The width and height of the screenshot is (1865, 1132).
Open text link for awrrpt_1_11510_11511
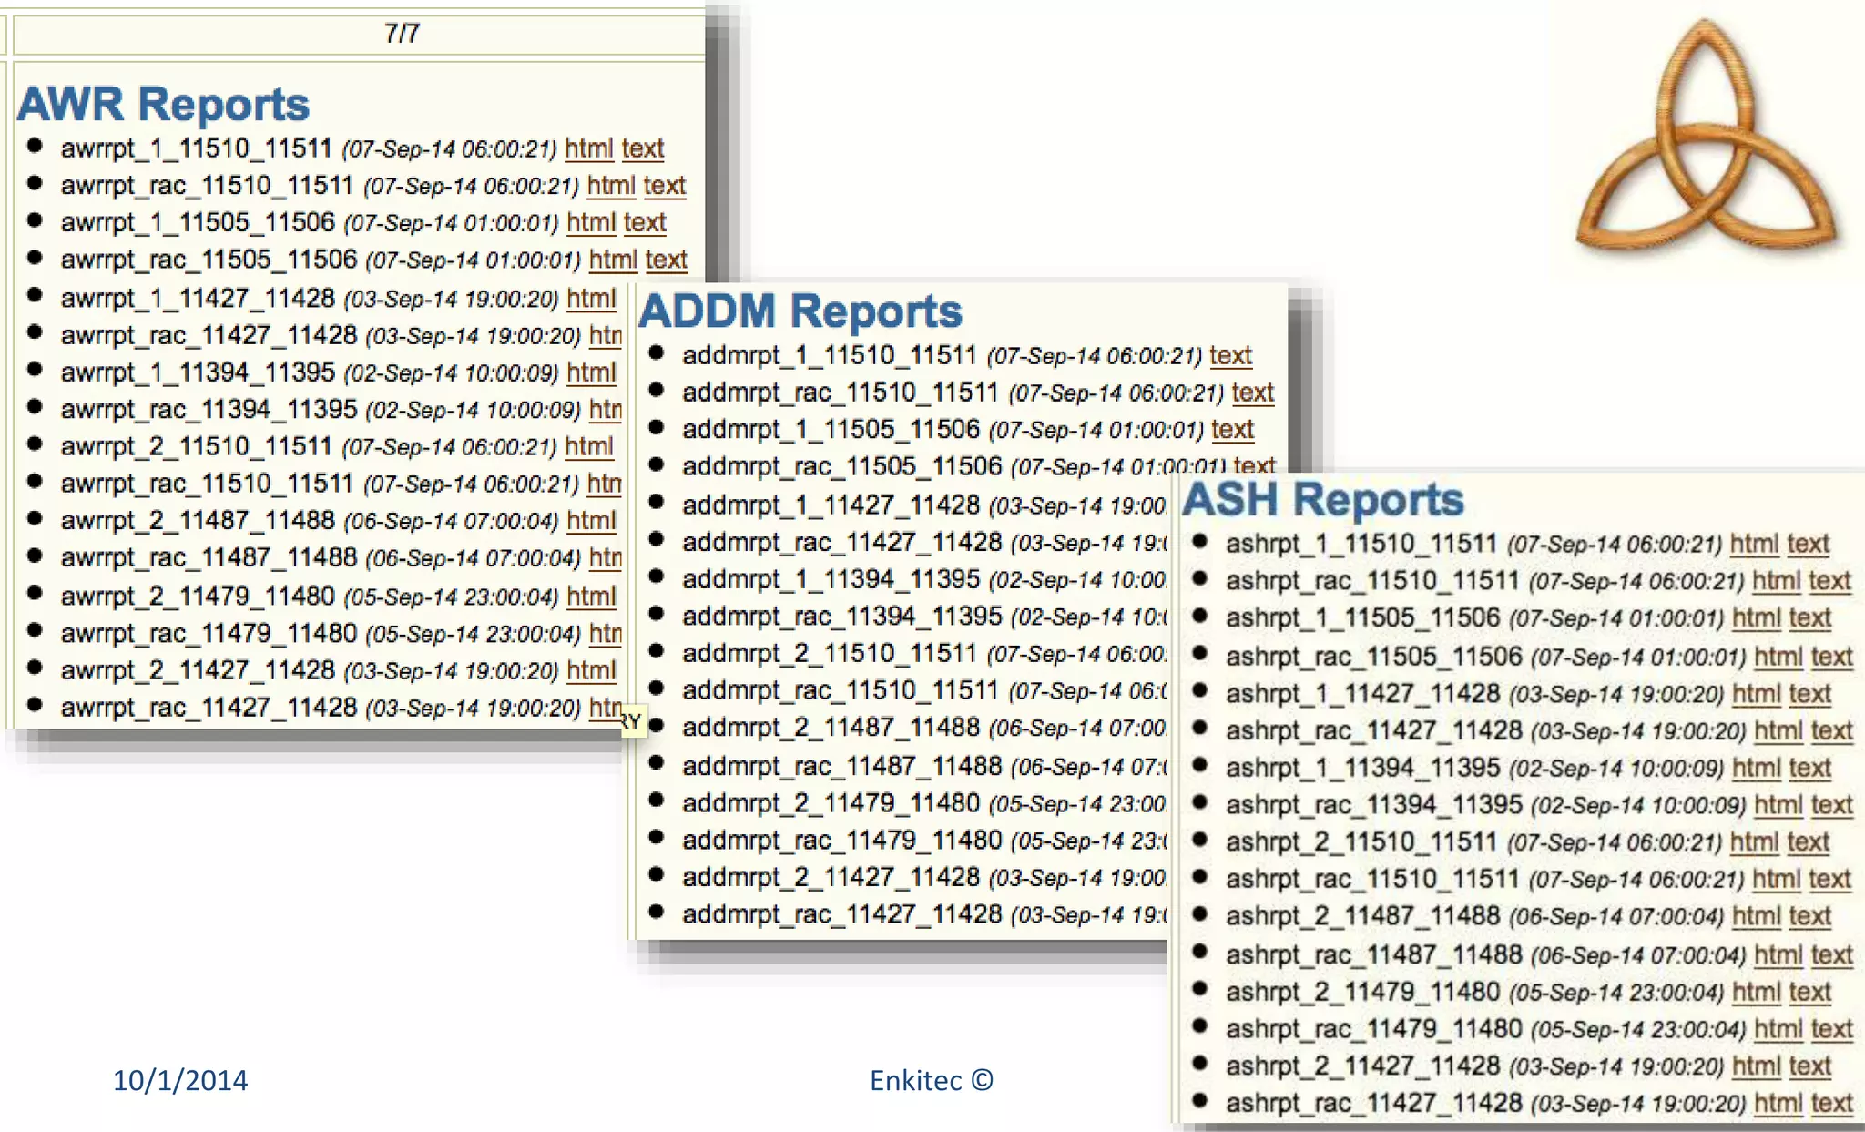643,148
